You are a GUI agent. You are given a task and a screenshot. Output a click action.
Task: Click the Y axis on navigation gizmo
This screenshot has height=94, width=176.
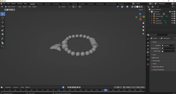pos(144,17)
